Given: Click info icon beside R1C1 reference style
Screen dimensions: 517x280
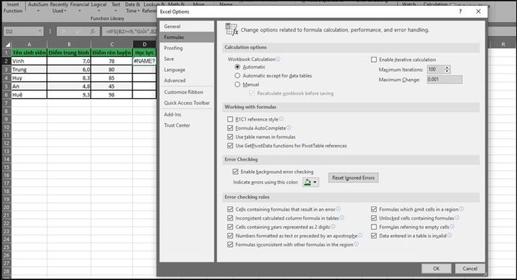Looking at the screenshot, I should click(x=281, y=119).
